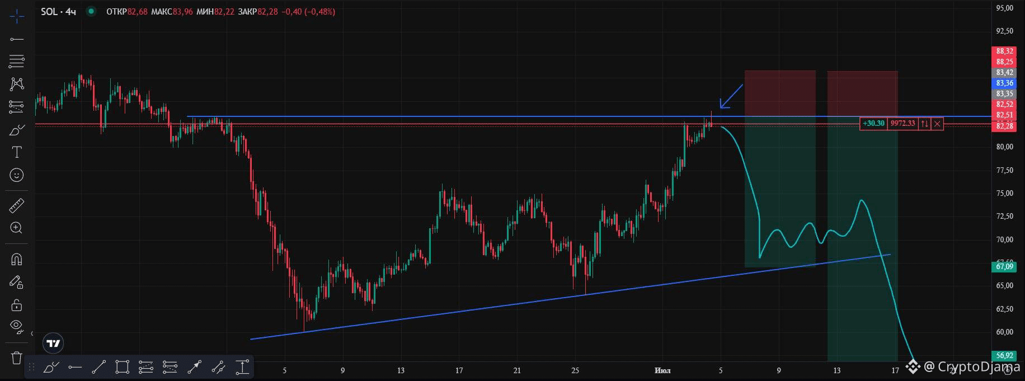1025x381 pixels.
Task: Open the forecasting and measurement tools group
Action: click(x=17, y=107)
